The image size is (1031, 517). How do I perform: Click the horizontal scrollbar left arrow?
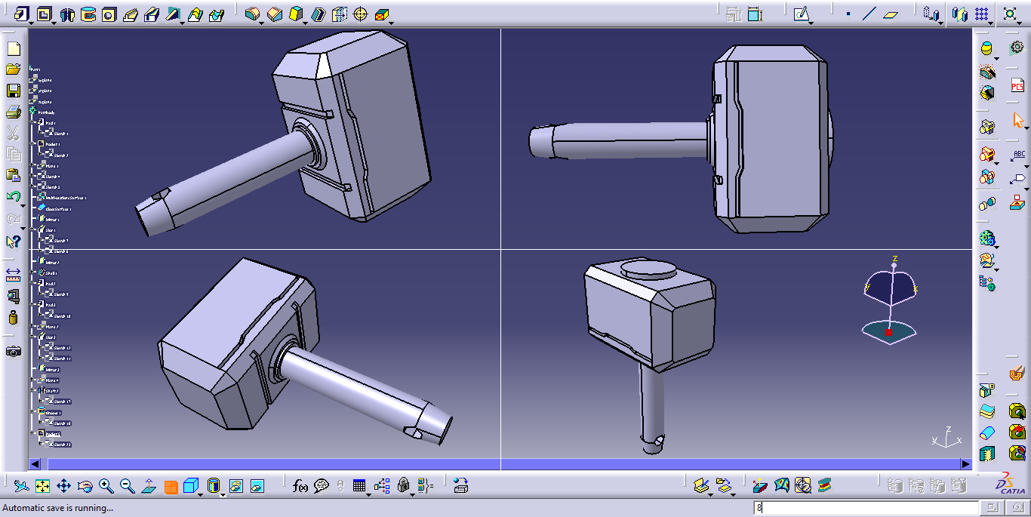pyautogui.click(x=35, y=464)
